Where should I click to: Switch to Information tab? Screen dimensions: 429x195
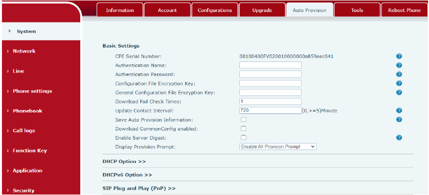120,10
